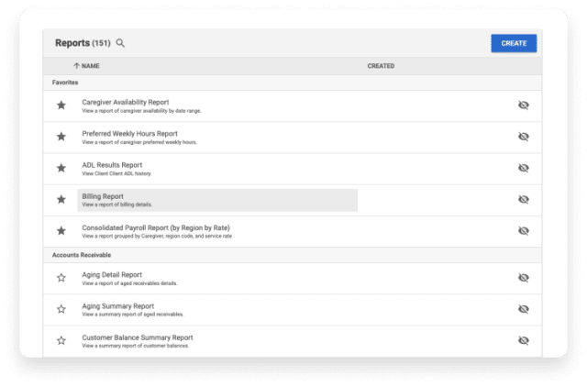Hide the Aging Detail Report
Viewport: 587px width, 387px height.
(524, 278)
